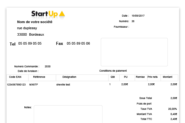Click the Qté column header
This screenshot has width=185, height=123.
[x=113, y=77]
